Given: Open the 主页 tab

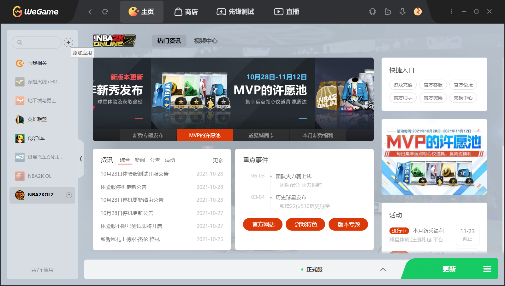Looking at the screenshot, I should pos(142,12).
